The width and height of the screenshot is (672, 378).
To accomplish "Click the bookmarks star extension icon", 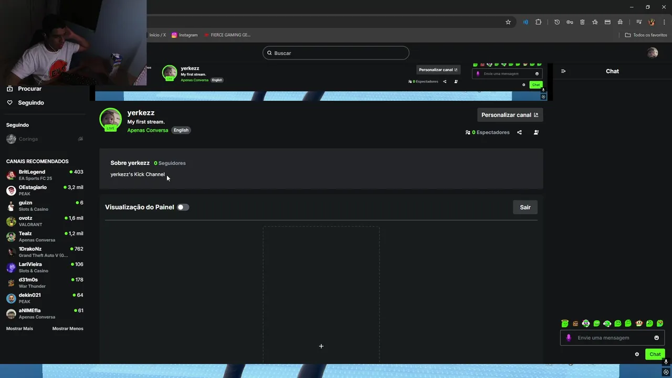I will (x=595, y=22).
